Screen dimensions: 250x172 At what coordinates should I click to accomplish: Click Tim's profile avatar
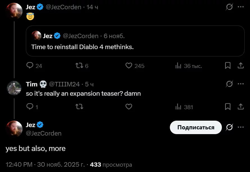14,88
